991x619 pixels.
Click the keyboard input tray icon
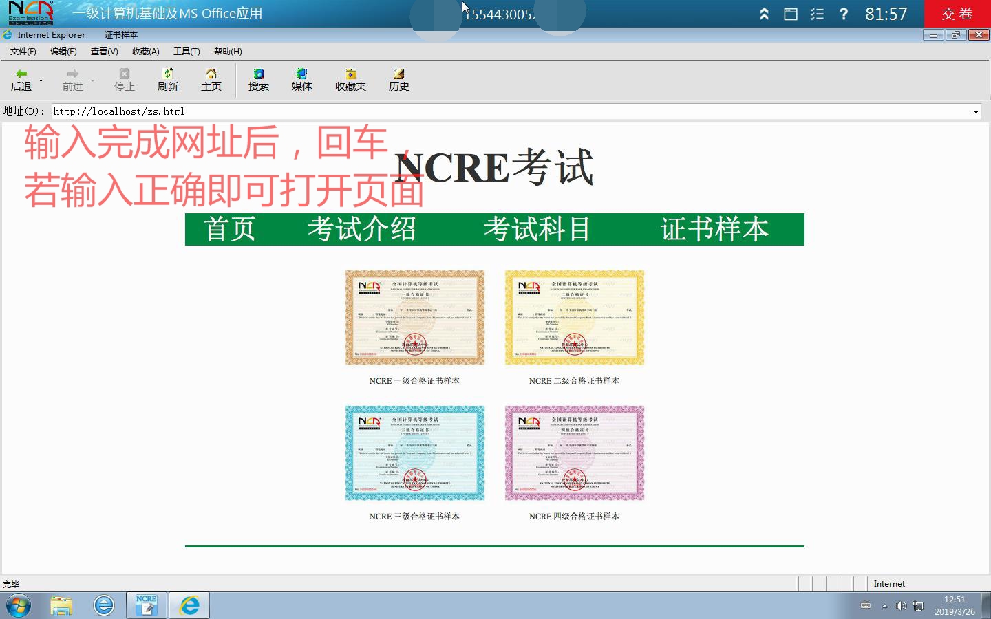tap(866, 606)
